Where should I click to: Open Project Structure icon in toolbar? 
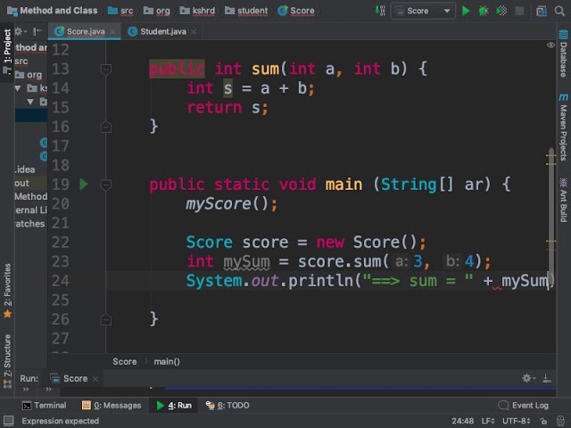542,12
